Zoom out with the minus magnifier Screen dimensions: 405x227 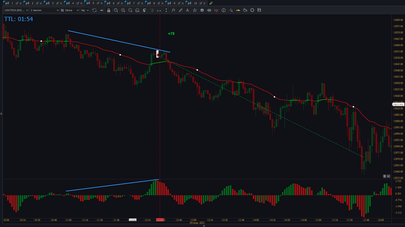130,10
